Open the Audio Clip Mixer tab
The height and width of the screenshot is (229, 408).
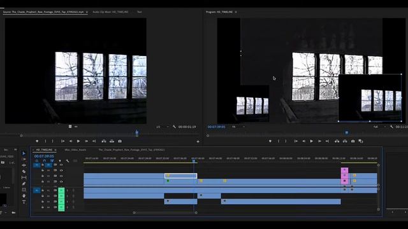point(110,12)
